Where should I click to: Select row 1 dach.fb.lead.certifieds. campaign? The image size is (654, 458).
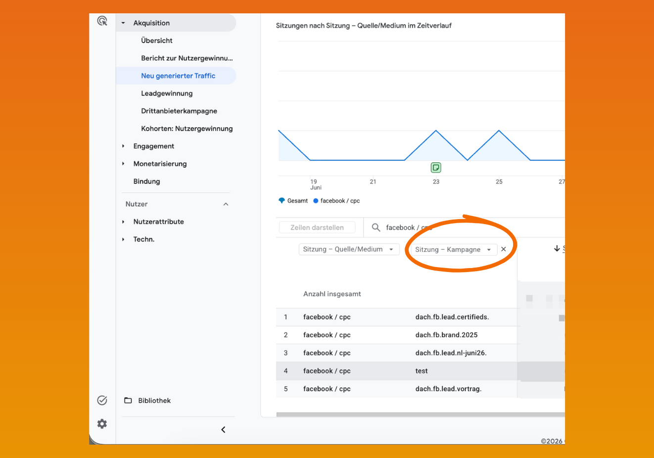point(452,317)
